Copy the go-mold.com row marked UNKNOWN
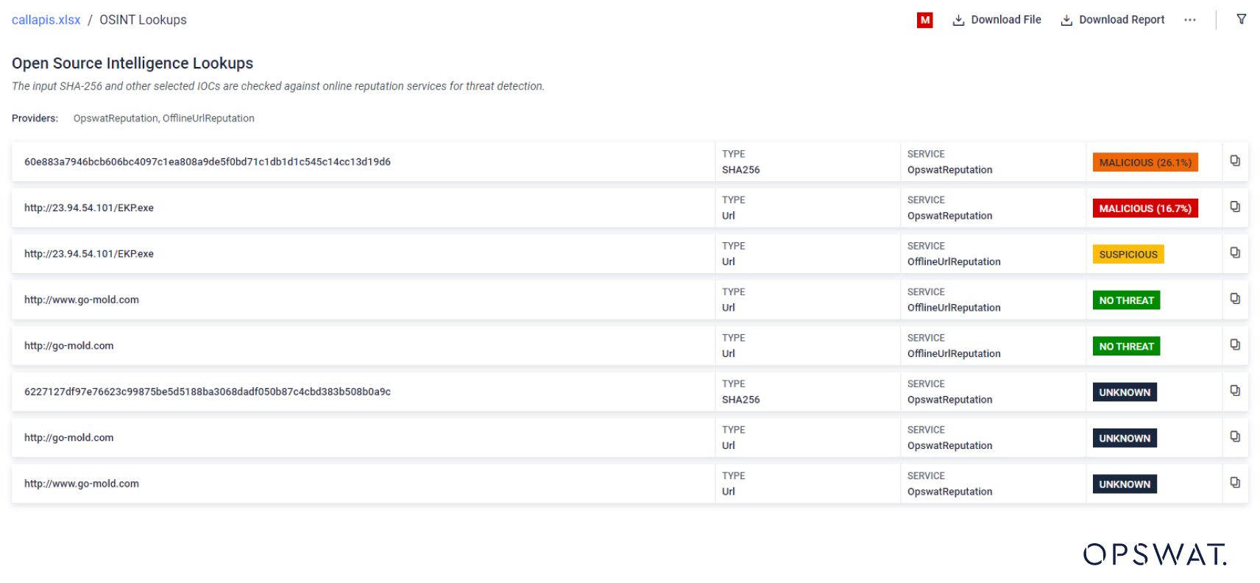Image resolution: width=1260 pixels, height=583 pixels. point(1235,437)
